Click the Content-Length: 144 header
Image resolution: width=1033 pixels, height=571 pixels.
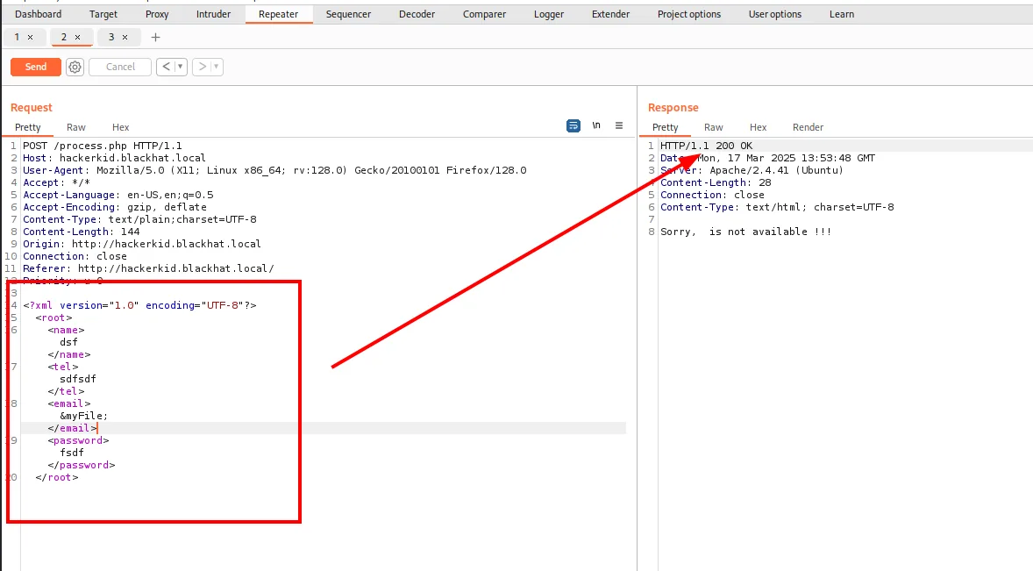(x=82, y=232)
